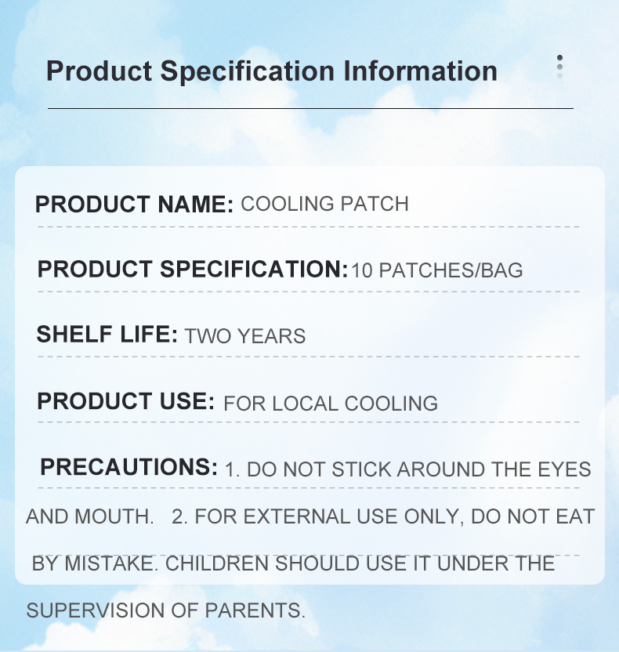The height and width of the screenshot is (652, 619).
Task: Click the BY MISTAKE text
Action: pos(96,563)
